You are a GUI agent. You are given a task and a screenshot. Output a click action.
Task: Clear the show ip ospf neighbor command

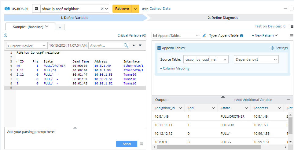pos(102,9)
